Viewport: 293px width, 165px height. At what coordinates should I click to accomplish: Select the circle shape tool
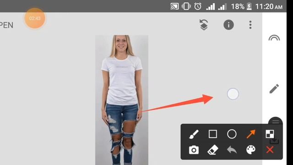coord(232,134)
